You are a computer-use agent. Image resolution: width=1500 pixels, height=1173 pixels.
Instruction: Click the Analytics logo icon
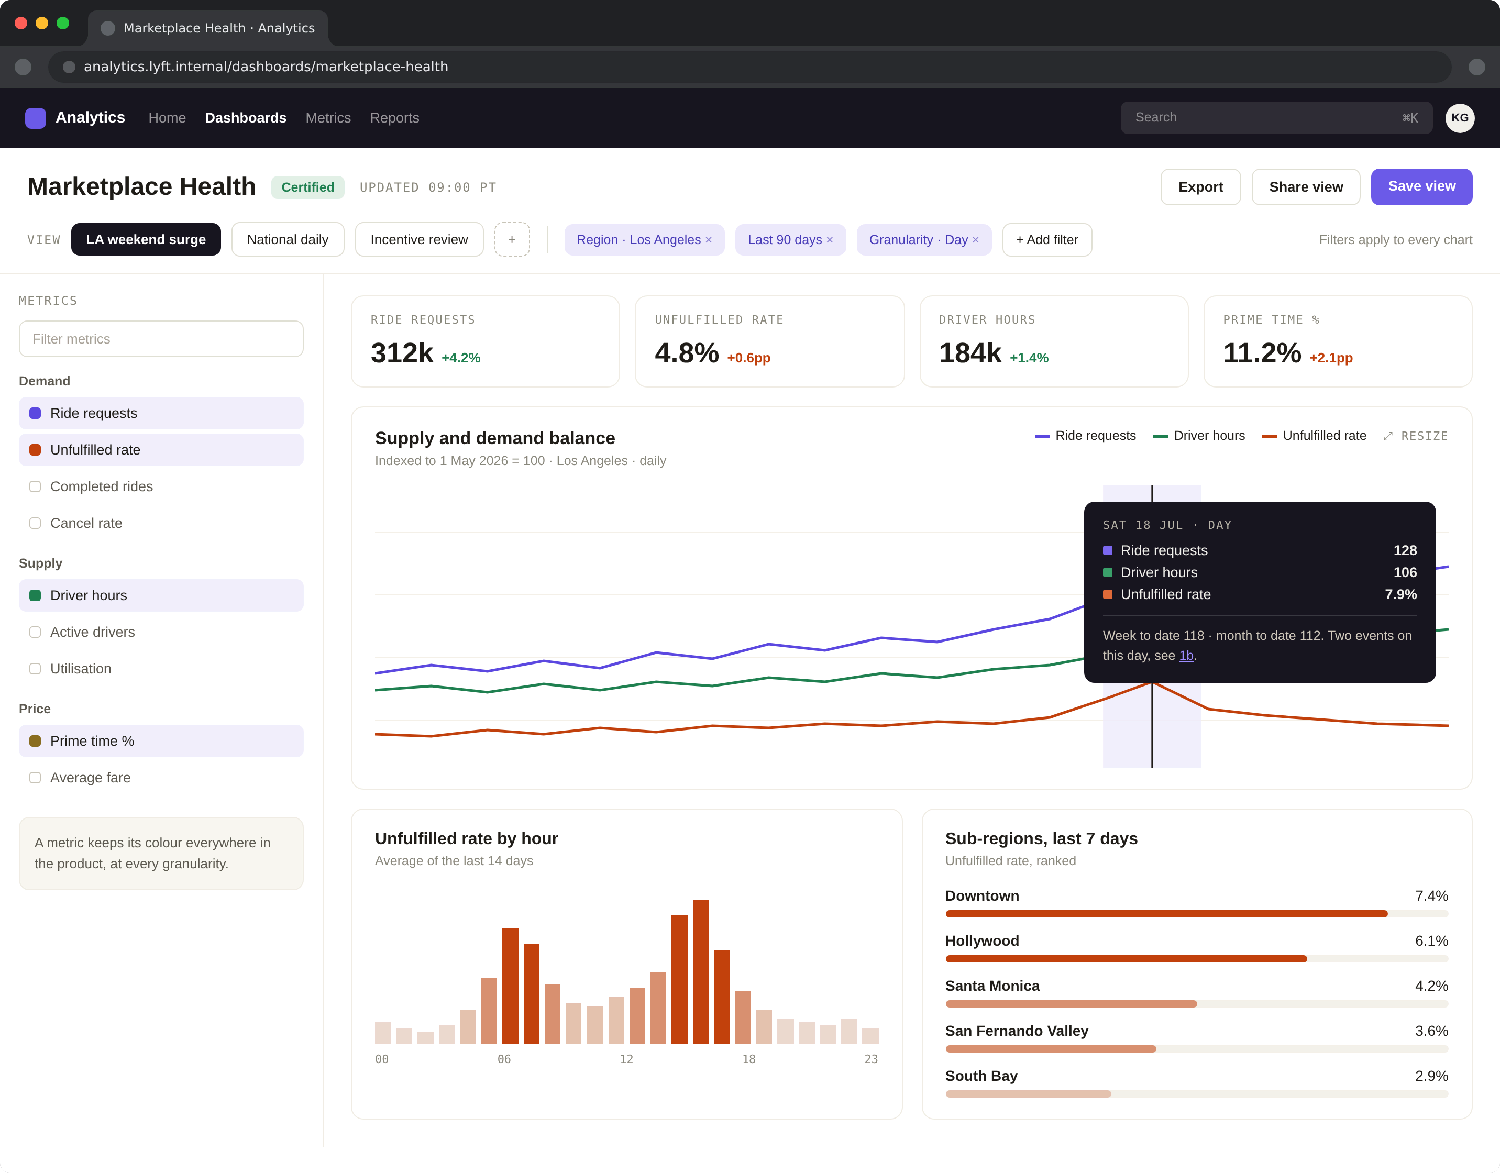(35, 117)
